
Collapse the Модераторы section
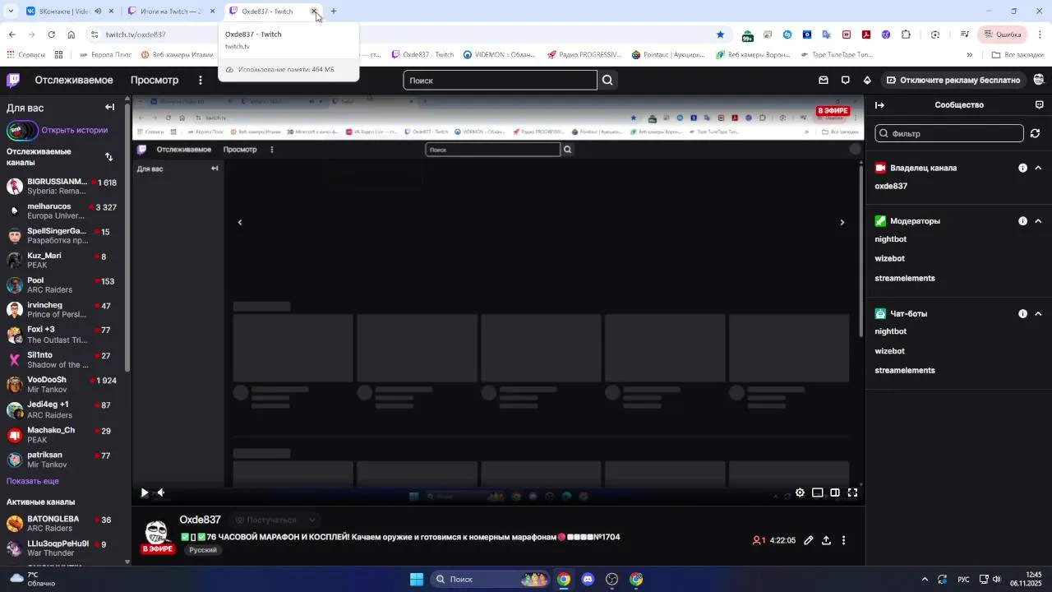click(x=1038, y=220)
